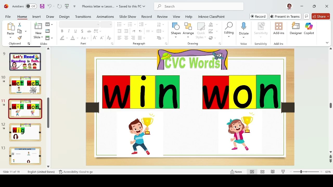This screenshot has width=333, height=187.
Task: Open the Inknoe ClassPoint tab
Action: (211, 17)
